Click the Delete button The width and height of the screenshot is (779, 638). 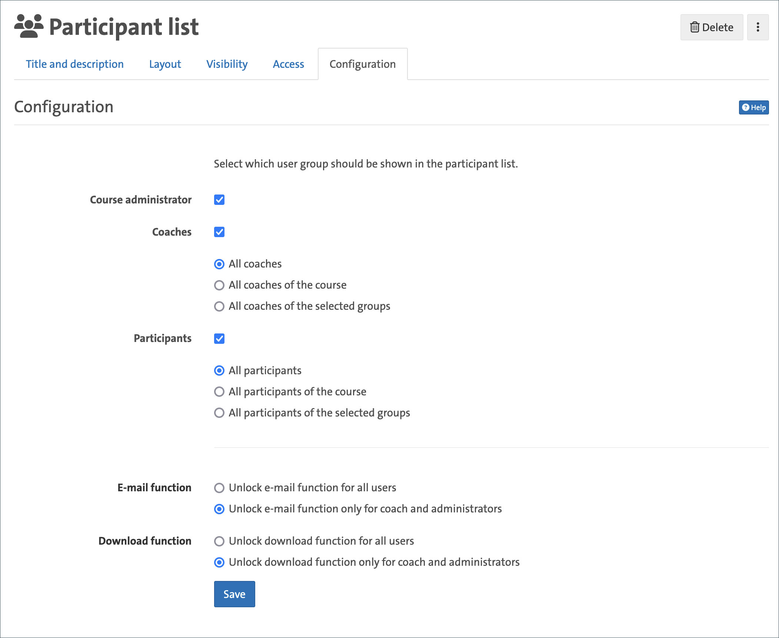coord(712,27)
